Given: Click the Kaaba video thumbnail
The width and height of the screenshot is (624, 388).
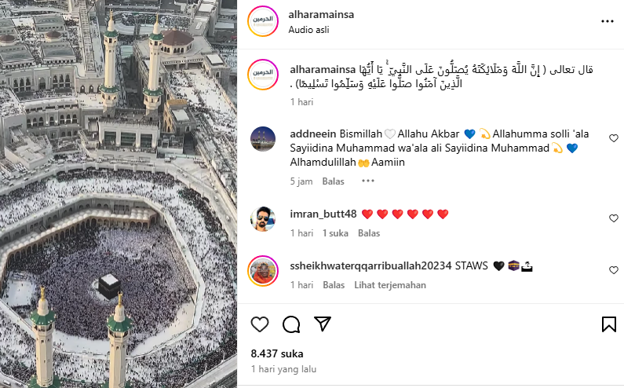Looking at the screenshot, I should tap(119, 194).
